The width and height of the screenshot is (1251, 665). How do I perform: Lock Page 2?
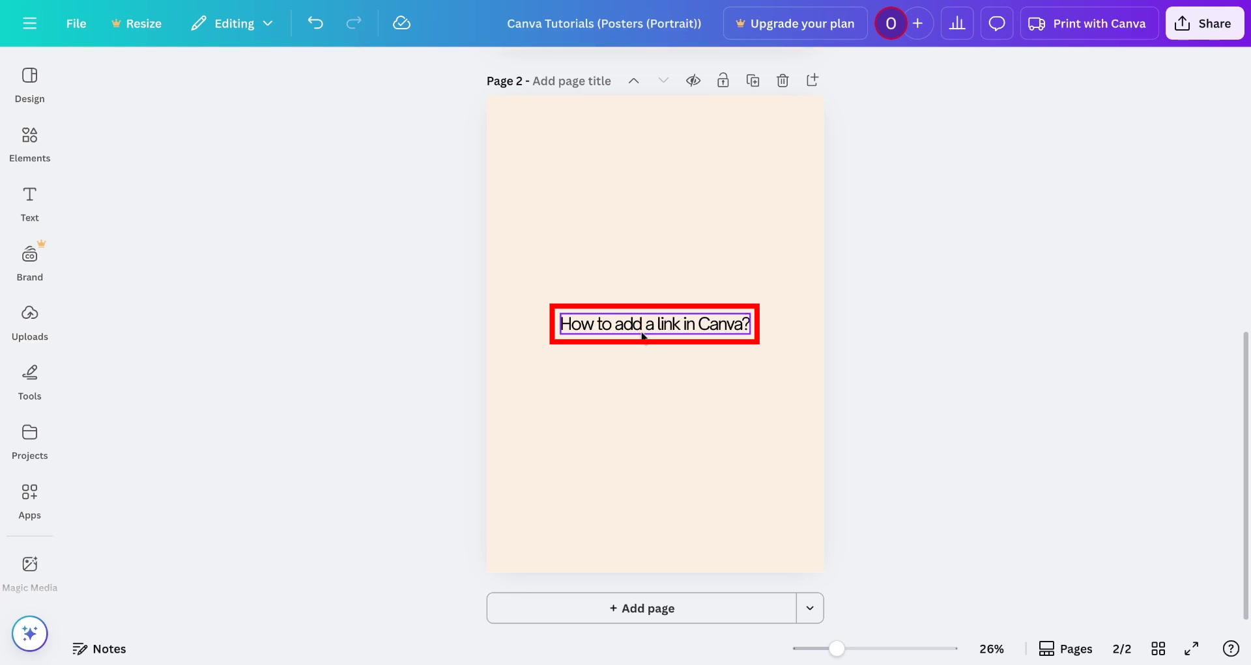723,80
